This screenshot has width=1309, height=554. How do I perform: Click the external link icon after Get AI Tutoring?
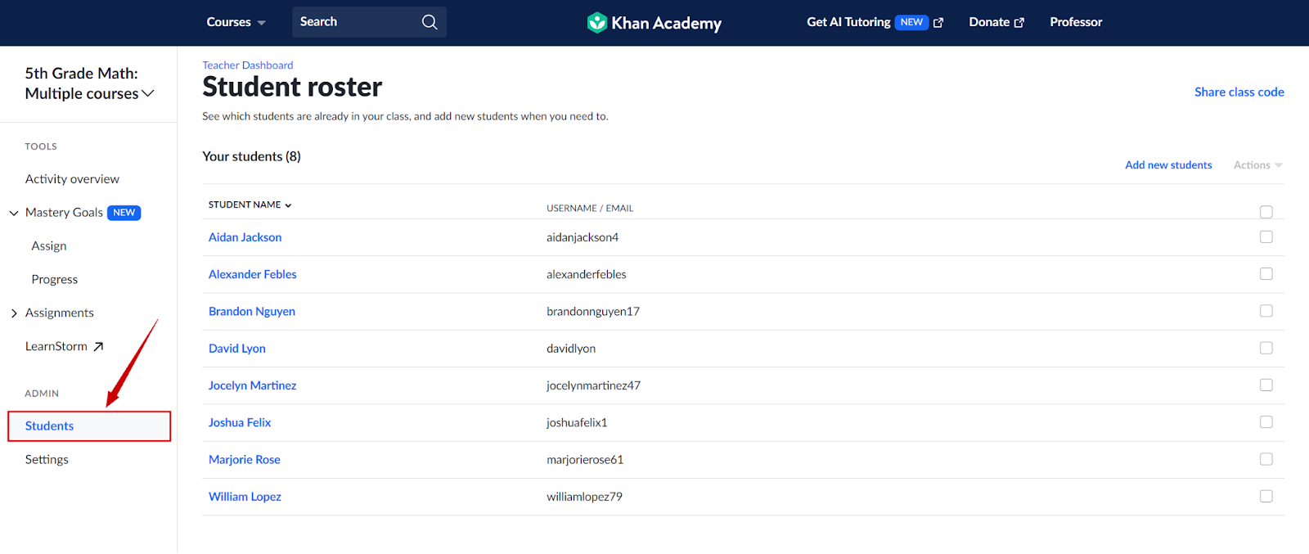tap(939, 22)
